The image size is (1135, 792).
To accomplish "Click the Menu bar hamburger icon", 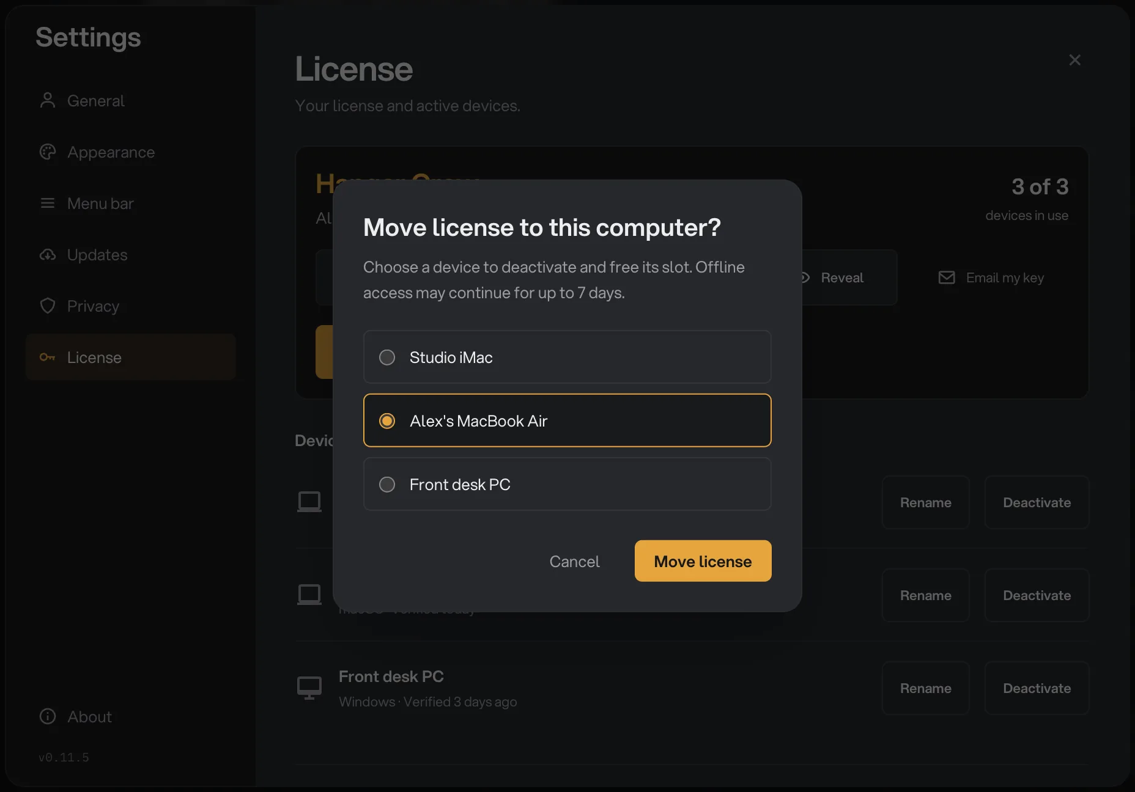I will click(48, 203).
